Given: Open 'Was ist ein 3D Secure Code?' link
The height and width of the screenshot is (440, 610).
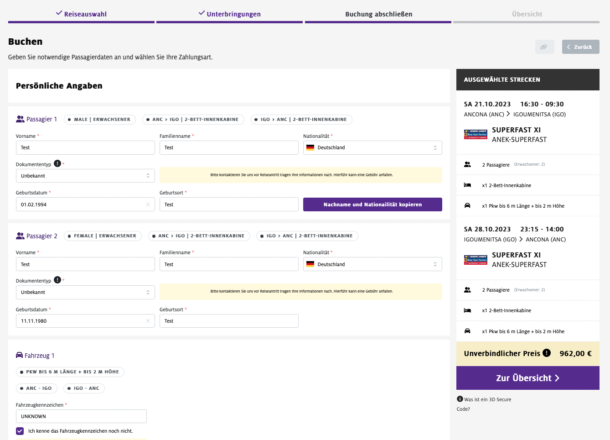Looking at the screenshot, I should pos(487,400).
